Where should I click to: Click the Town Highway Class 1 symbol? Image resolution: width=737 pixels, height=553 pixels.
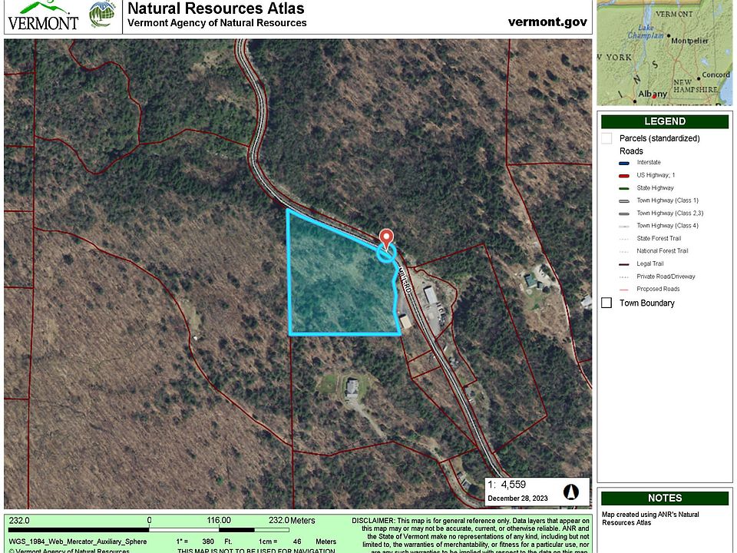coord(624,201)
